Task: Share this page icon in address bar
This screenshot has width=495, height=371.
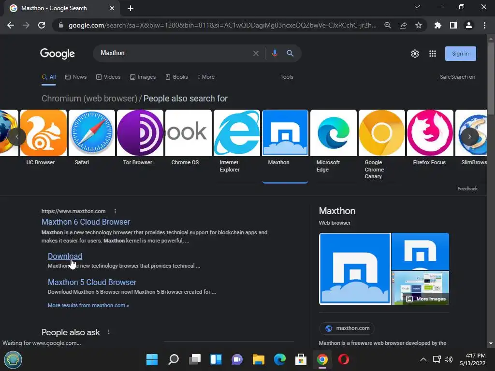Action: click(403, 25)
